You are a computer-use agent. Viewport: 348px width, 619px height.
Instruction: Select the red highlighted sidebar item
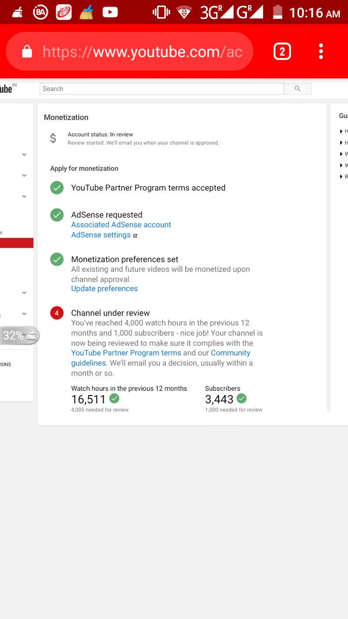pos(16,243)
